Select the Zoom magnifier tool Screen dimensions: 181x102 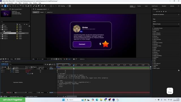pyautogui.click(x=10, y=6)
